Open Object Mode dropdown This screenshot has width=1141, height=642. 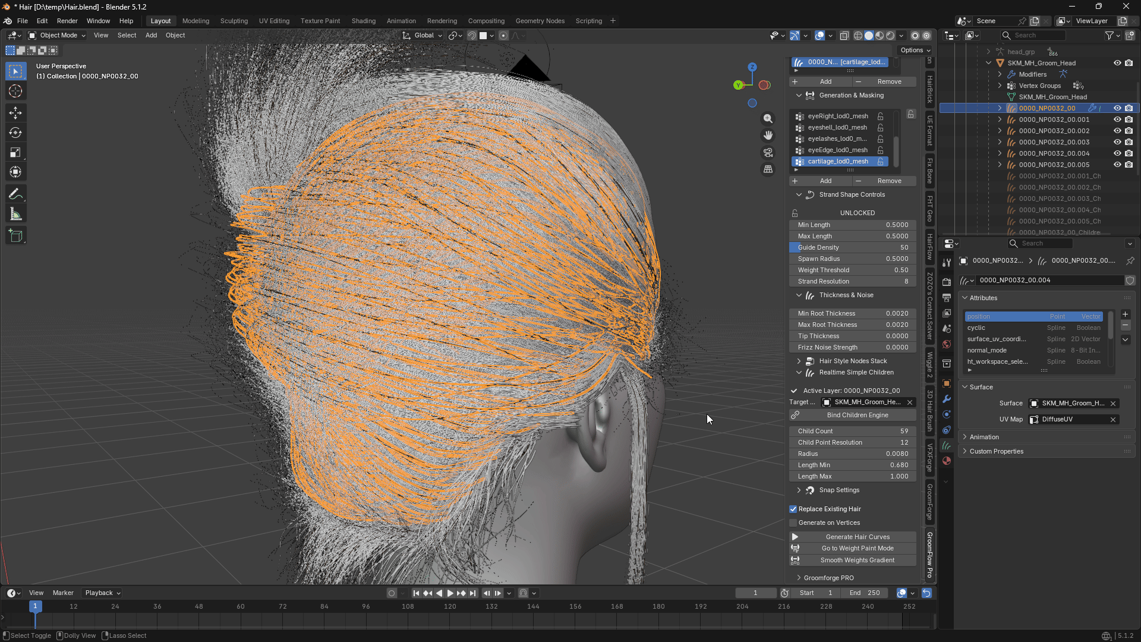57,36
